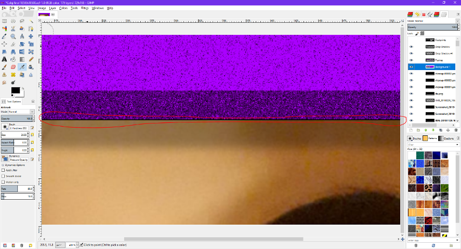Switch to the Patterns tab
461x249 pixels.
click(x=430, y=138)
